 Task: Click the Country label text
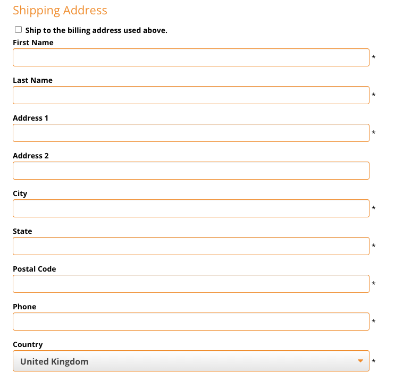click(x=28, y=344)
